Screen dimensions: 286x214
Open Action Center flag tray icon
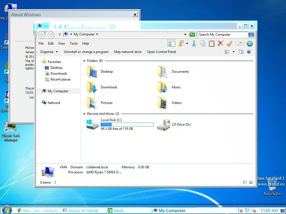pos(240,211)
